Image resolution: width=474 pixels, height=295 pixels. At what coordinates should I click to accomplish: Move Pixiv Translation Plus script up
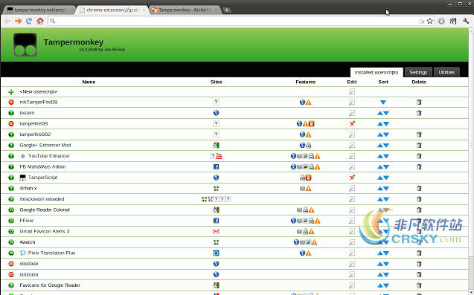pyautogui.click(x=380, y=253)
